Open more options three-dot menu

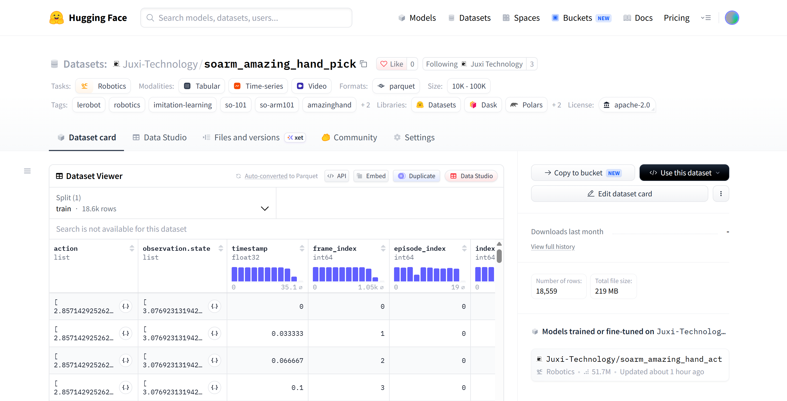[721, 194]
